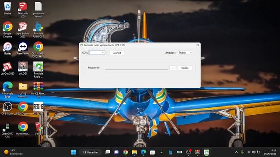This screenshot has width=280, height=157.
Task: Open Task View on the taskbar
Action: coord(108,152)
